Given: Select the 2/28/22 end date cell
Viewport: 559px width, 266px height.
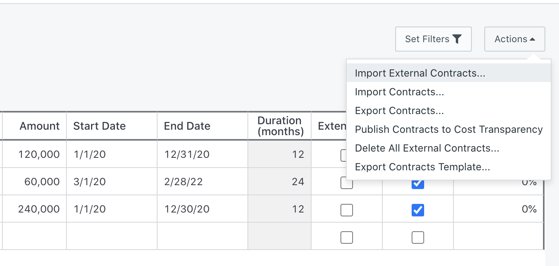Looking at the screenshot, I should (x=202, y=182).
